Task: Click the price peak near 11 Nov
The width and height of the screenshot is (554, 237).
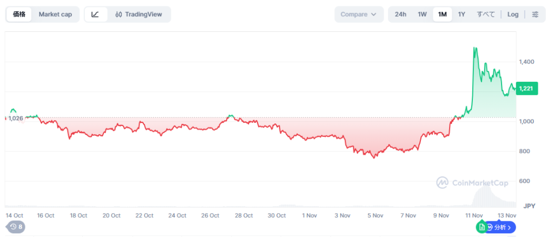Action: (x=475, y=49)
